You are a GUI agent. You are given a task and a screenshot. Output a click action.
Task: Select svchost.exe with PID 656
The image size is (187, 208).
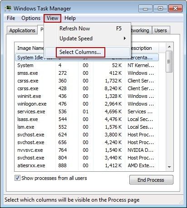point(87,142)
